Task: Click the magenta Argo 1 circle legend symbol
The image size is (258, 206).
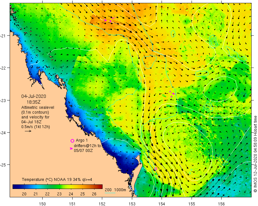Action: coord(72,141)
